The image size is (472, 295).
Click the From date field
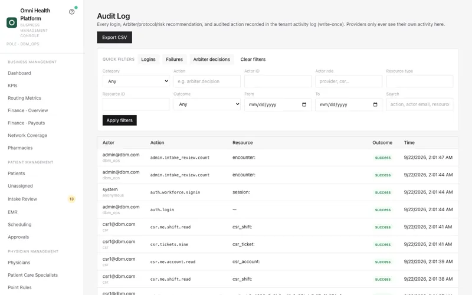(278, 104)
